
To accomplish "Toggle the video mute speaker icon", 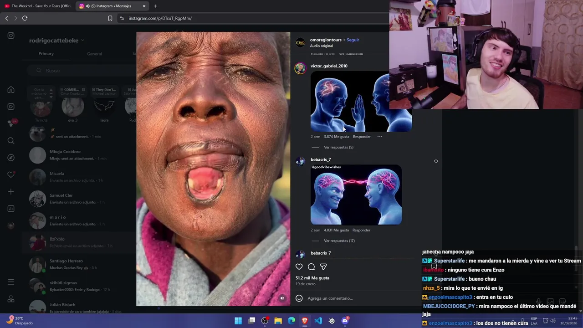I will pyautogui.click(x=282, y=298).
